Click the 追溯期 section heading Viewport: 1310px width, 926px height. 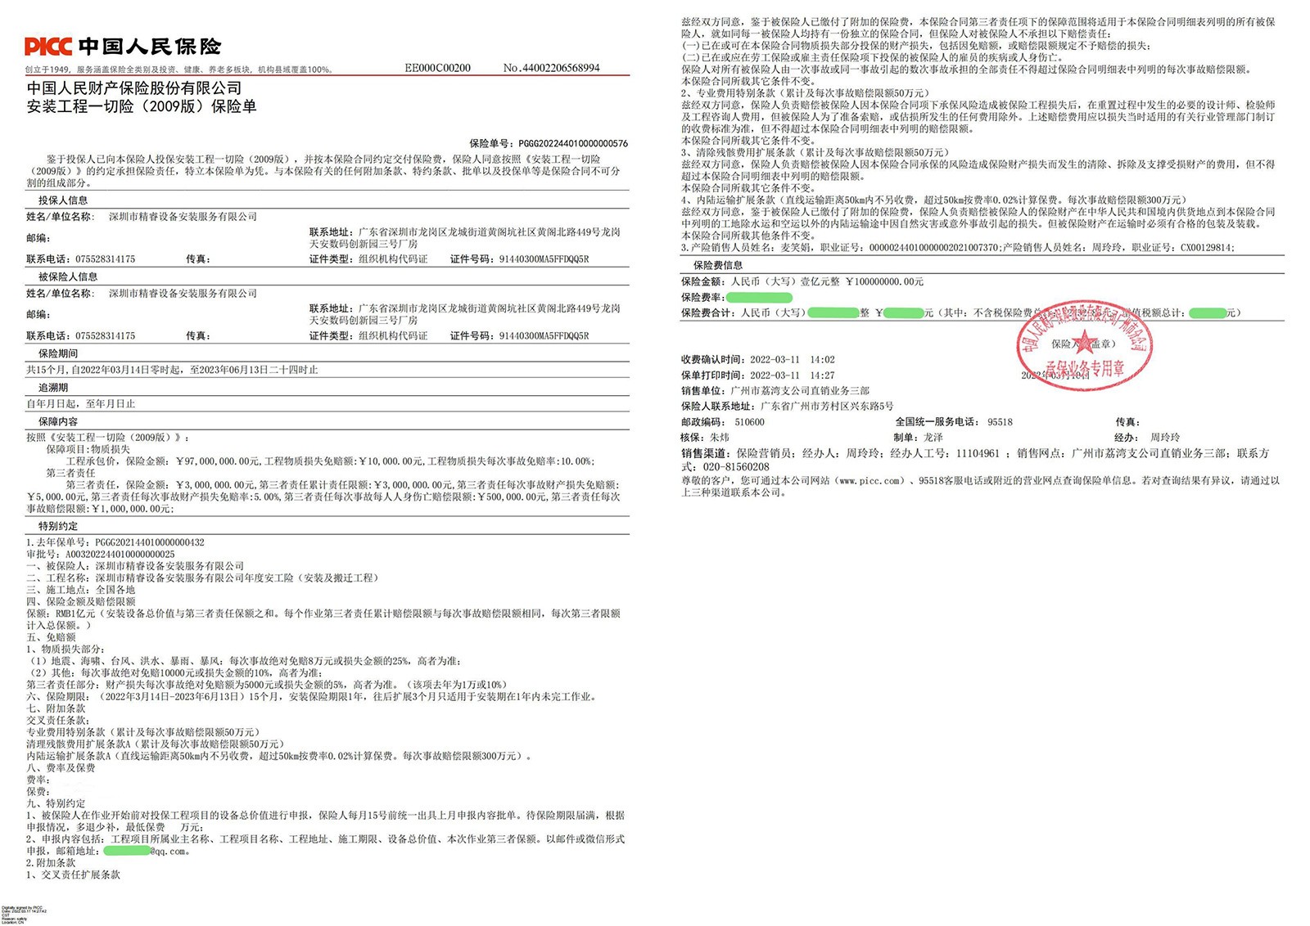click(53, 388)
